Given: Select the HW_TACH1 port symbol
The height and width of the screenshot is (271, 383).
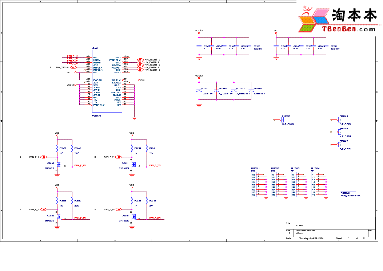Looking at the screenshot, I should [140, 60].
